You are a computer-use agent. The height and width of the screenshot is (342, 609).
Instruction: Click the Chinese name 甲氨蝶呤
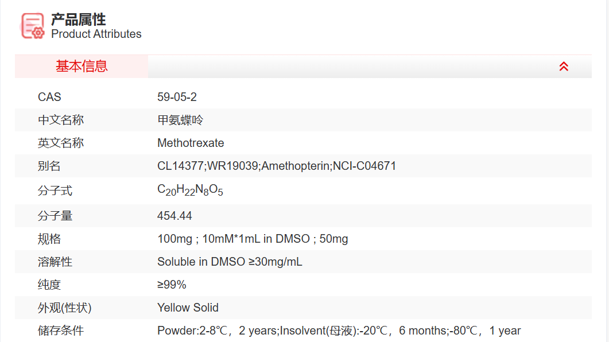(x=180, y=120)
